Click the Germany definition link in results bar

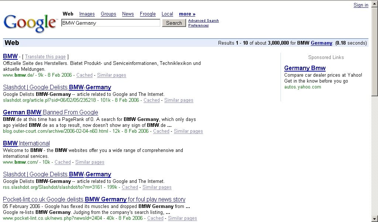322,43
